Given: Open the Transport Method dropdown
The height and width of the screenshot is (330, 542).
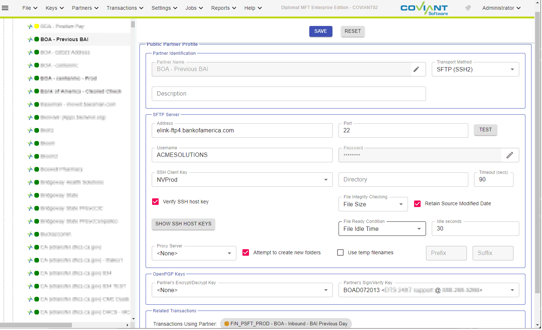Looking at the screenshot, I should (x=475, y=69).
